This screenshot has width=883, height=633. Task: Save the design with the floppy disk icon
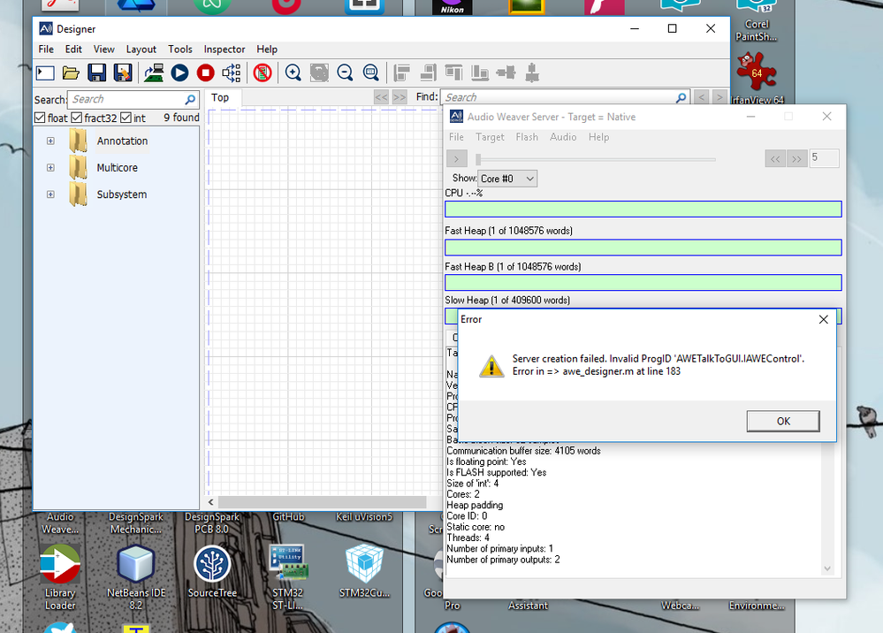tap(97, 72)
